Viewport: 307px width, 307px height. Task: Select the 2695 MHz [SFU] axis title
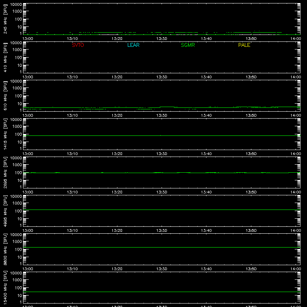(x=5, y=172)
